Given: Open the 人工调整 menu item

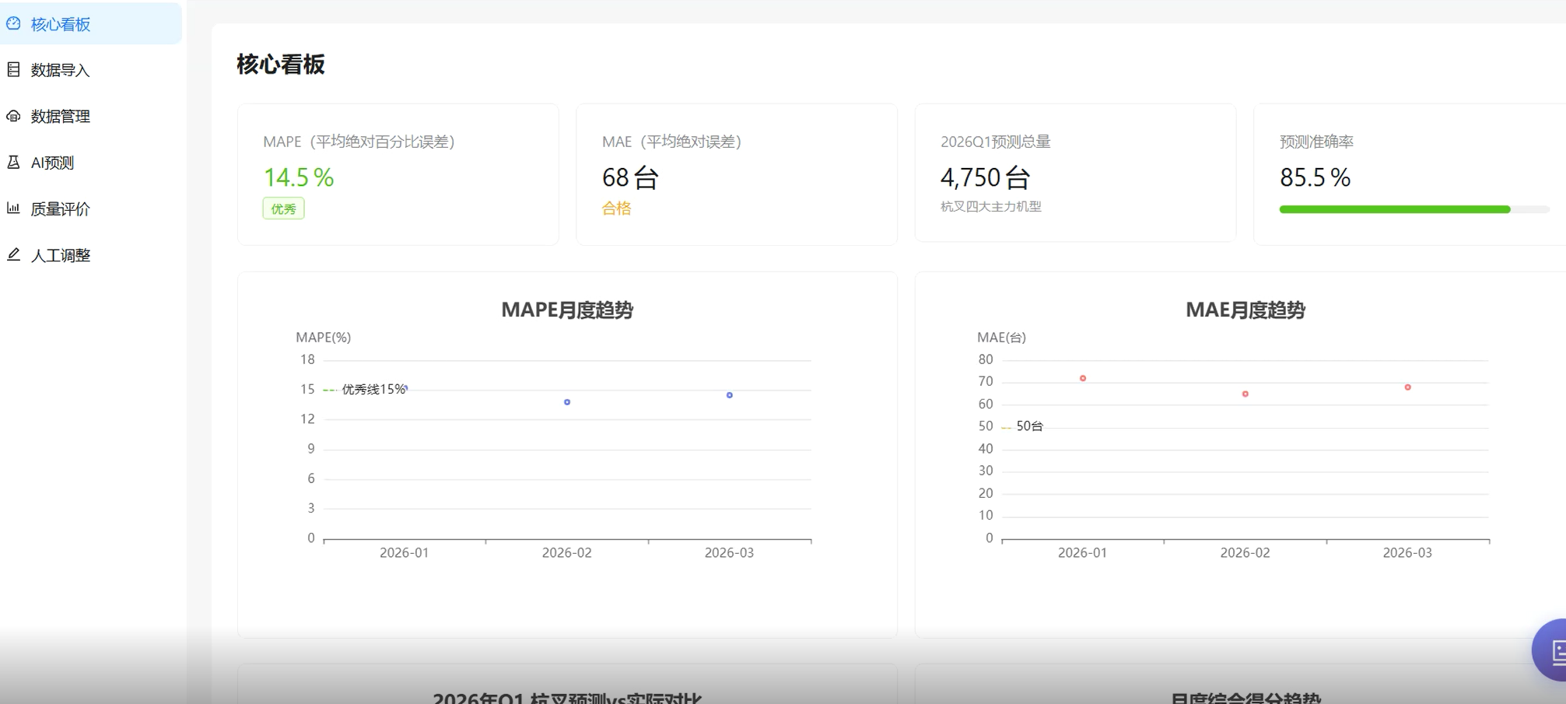Looking at the screenshot, I should tap(91, 255).
